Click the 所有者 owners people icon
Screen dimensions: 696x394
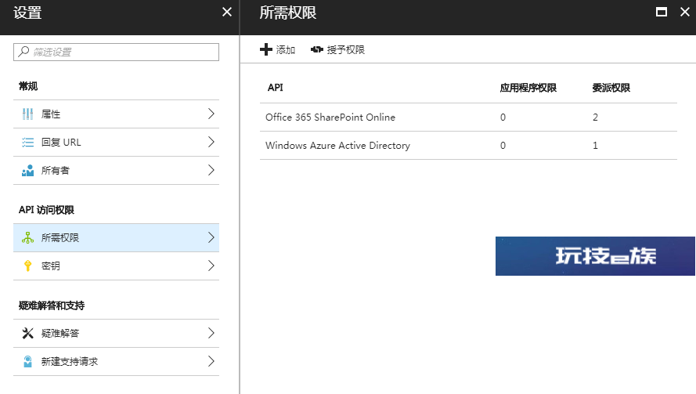[x=27, y=170]
